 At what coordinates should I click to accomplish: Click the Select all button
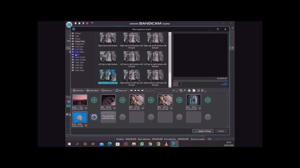[x=121, y=91]
